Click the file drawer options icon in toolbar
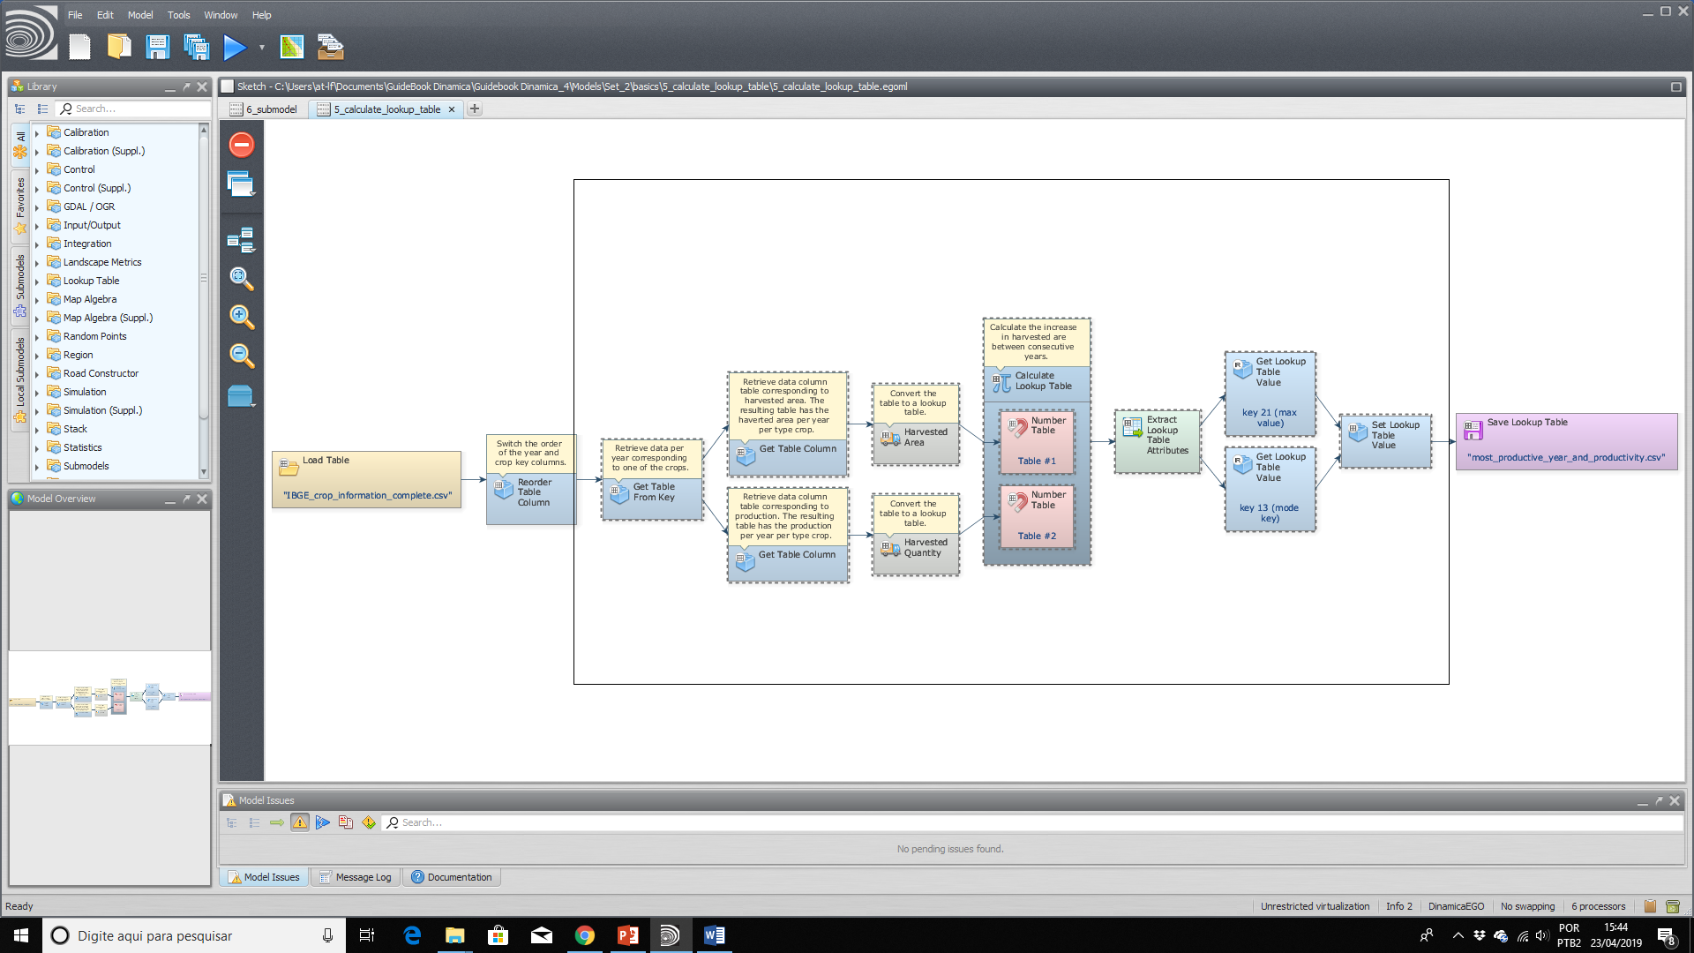Image resolution: width=1694 pixels, height=953 pixels. (330, 47)
